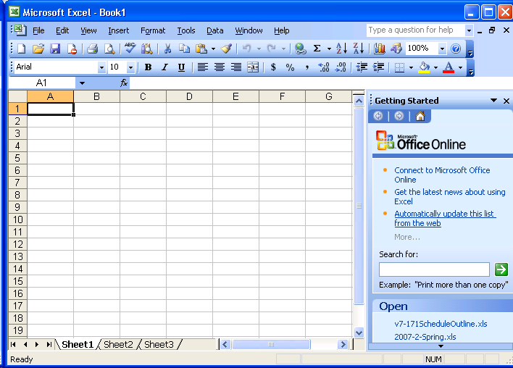The height and width of the screenshot is (368, 513).
Task: Click Decrease Decimal icon
Action: click(x=341, y=67)
